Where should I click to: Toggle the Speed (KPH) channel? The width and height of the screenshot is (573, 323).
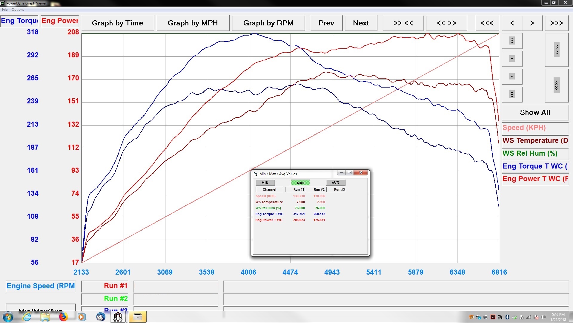click(535, 128)
